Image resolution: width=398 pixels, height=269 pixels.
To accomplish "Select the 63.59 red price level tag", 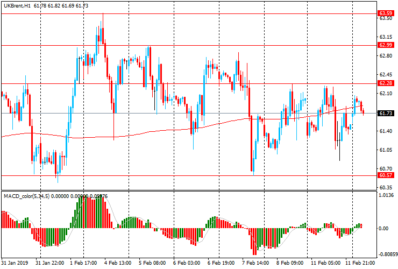I will pos(385,13).
